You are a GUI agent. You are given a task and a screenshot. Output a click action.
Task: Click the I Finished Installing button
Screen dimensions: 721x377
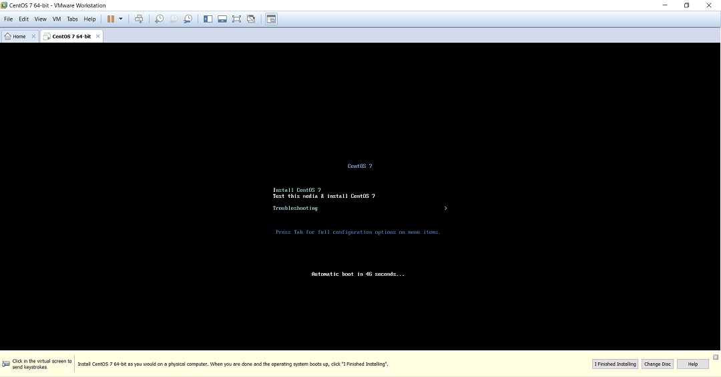click(x=615, y=364)
